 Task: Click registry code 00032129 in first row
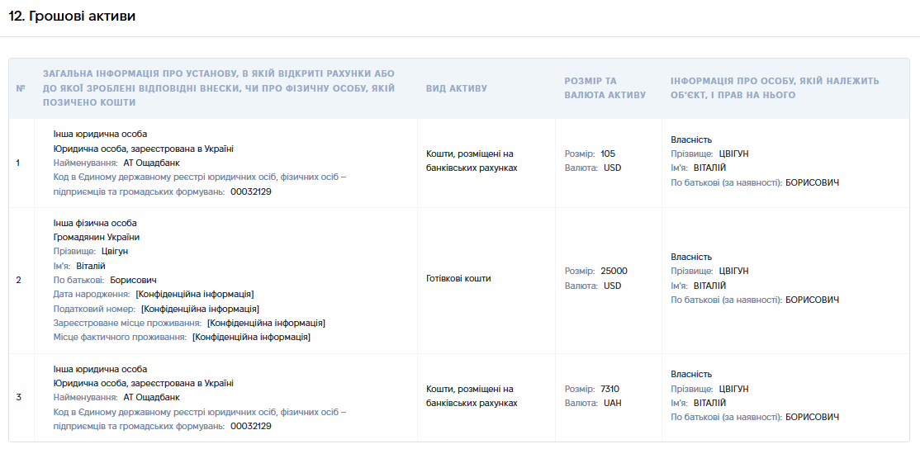(250, 191)
